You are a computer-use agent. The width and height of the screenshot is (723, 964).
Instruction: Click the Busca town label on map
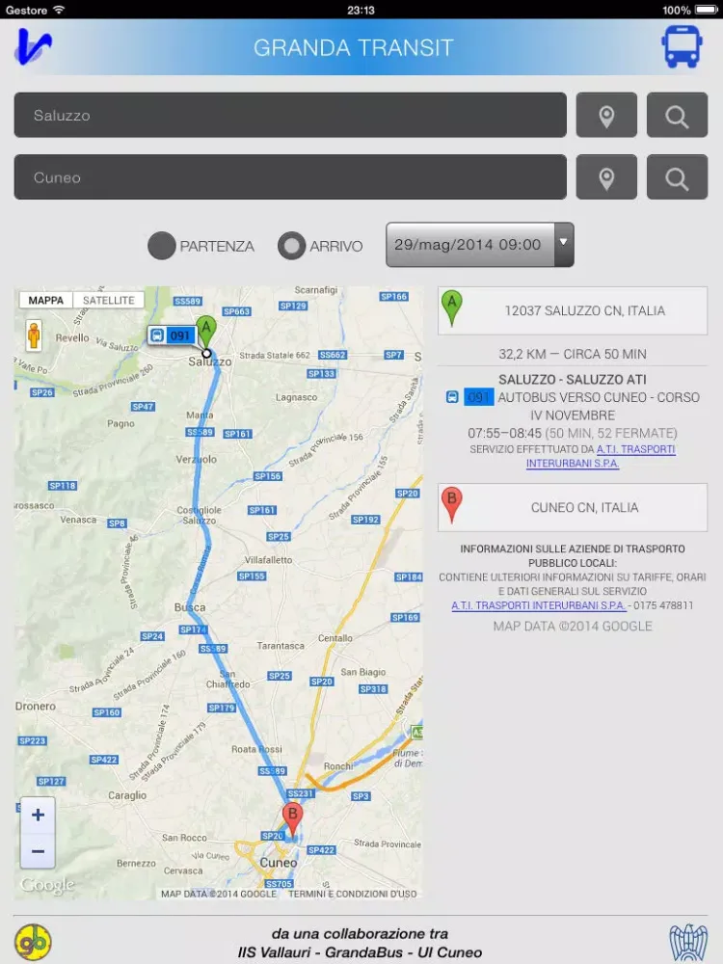coord(190,607)
